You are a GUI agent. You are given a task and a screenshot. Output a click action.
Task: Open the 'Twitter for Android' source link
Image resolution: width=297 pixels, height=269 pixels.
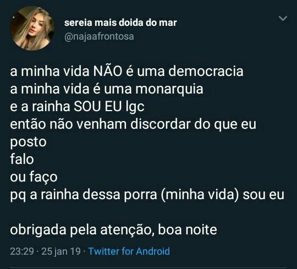pos(129,251)
